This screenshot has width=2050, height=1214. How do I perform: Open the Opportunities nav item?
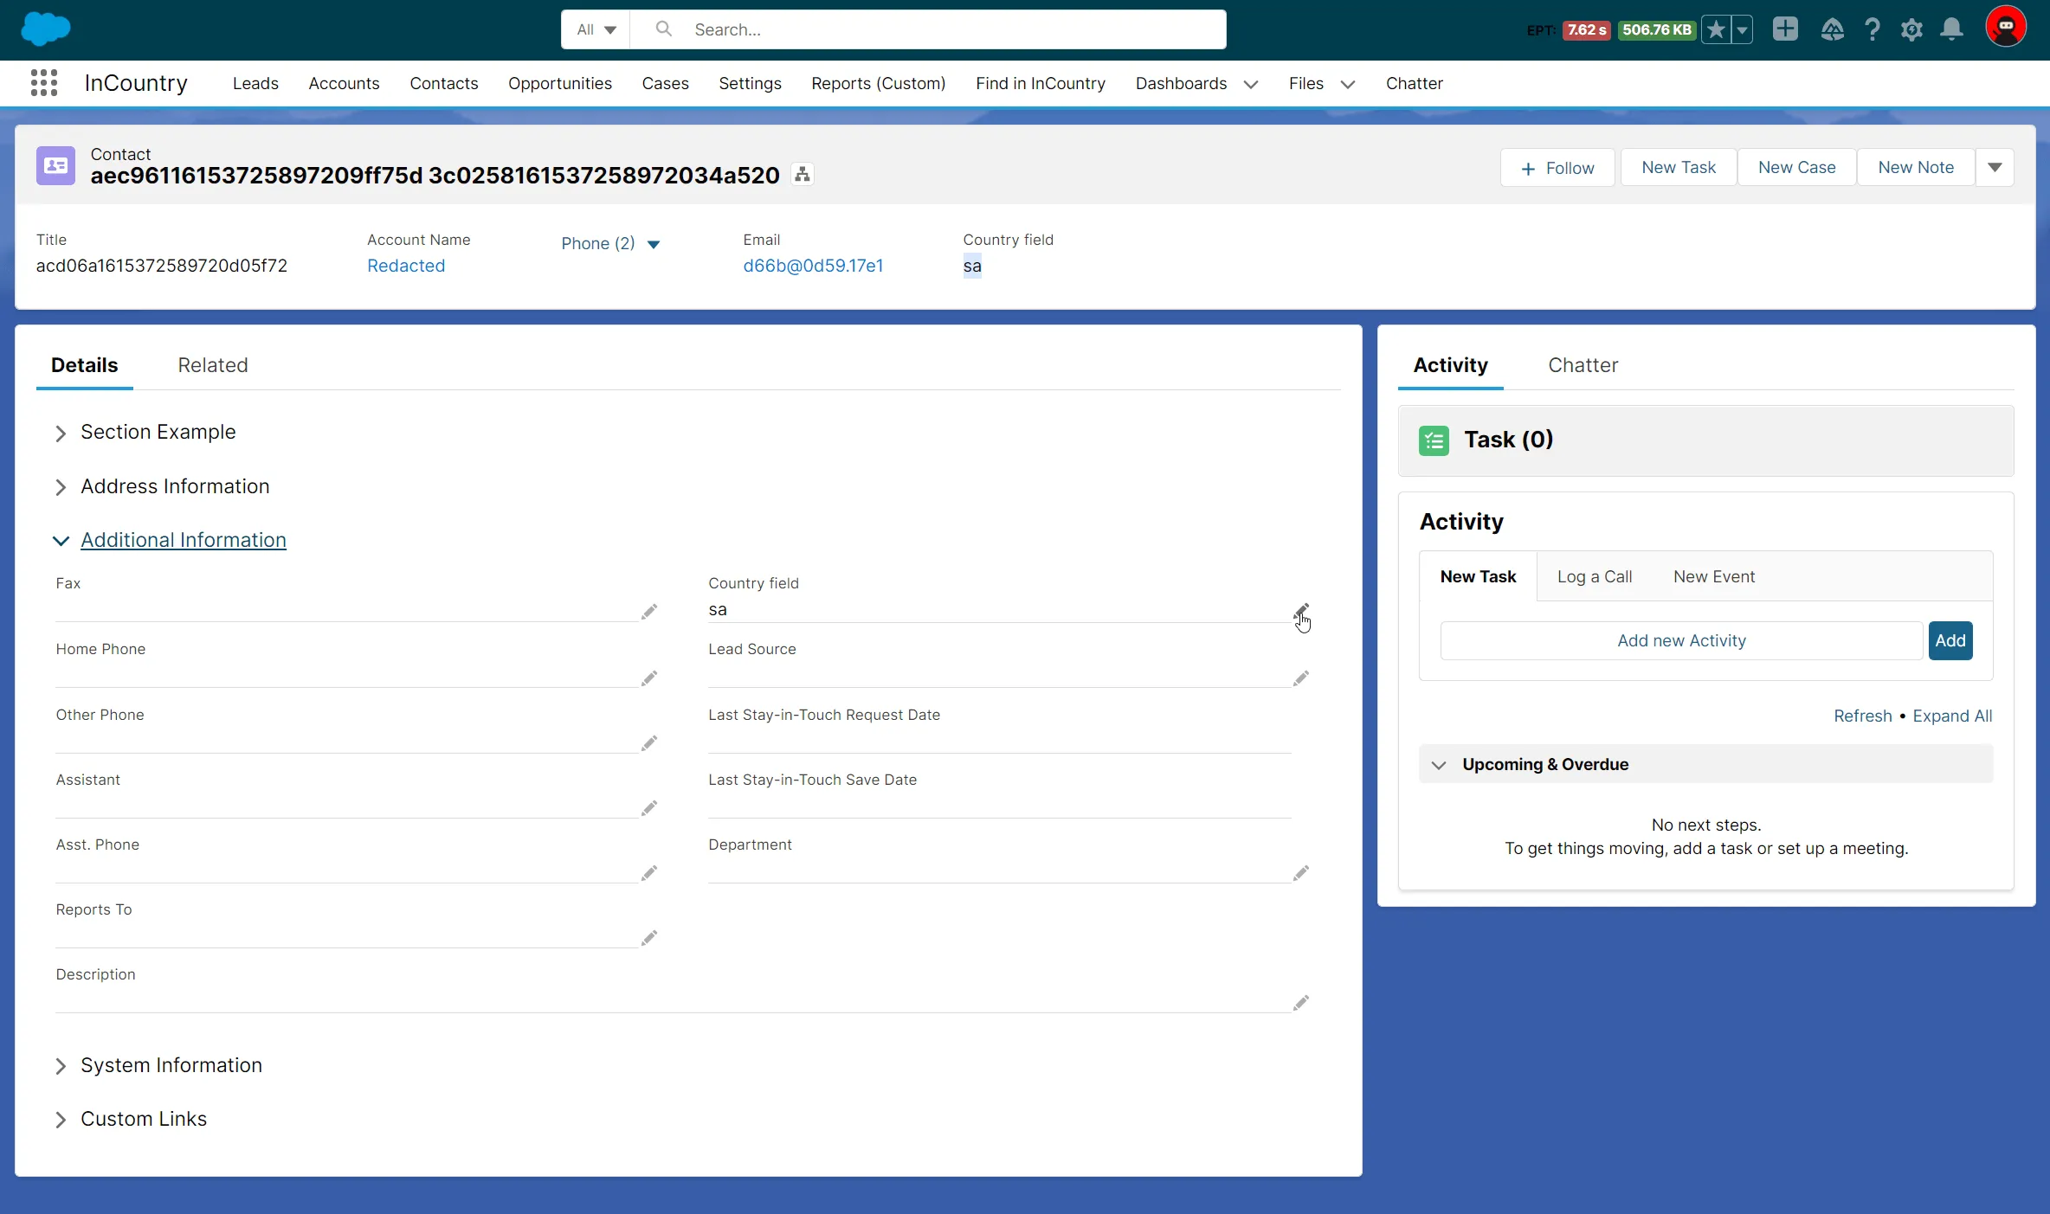click(x=559, y=83)
